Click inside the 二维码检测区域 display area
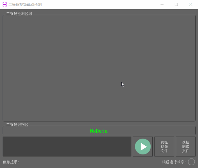Viewport: 198px width, 168px height. click(x=99, y=68)
